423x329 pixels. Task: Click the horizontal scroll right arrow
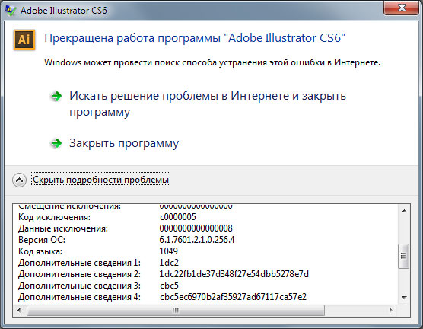point(390,310)
